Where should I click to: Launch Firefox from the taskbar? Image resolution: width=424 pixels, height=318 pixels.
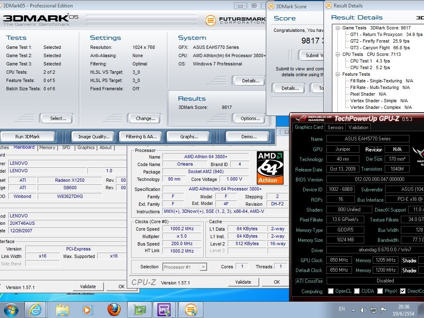tap(114, 310)
